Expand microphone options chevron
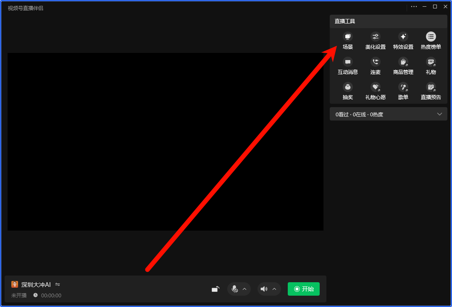The image size is (452, 307). [x=244, y=289]
